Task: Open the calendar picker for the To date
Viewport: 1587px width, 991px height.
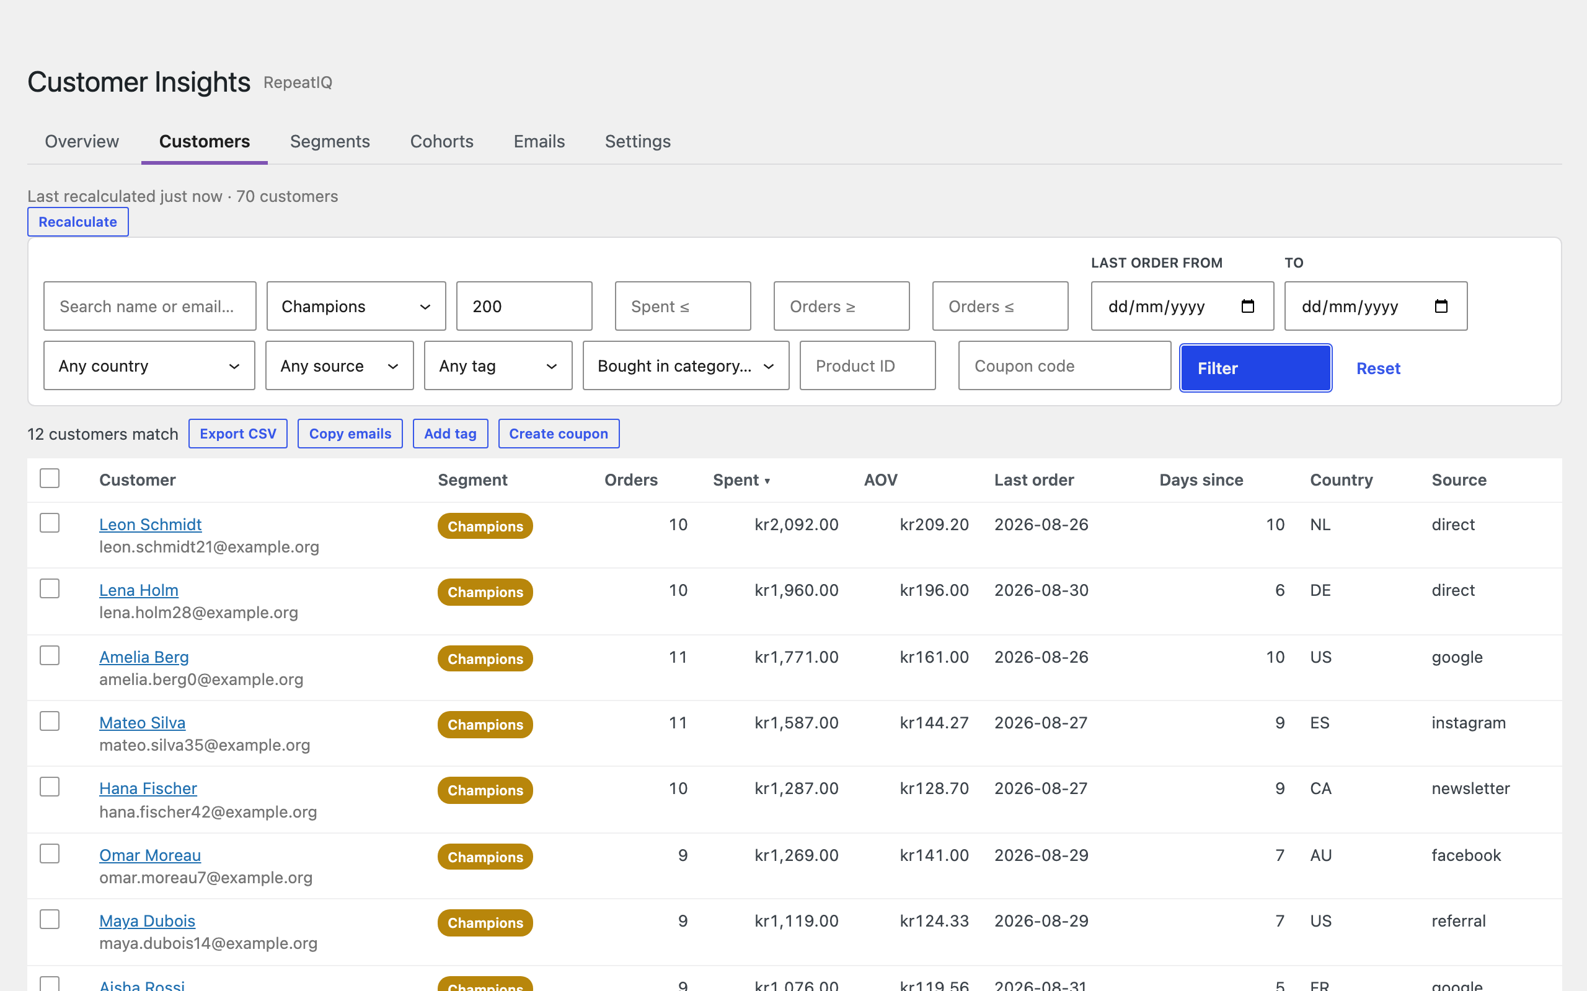Action: coord(1441,306)
